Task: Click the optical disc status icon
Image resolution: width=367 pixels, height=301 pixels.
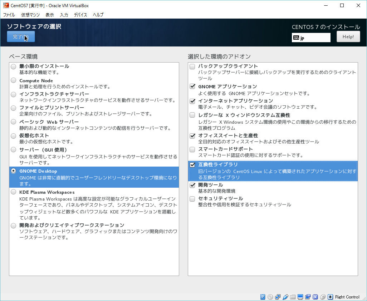Action: [x=270, y=297]
